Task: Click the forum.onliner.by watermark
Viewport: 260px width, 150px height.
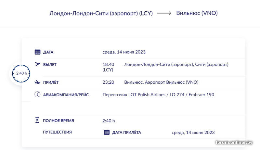Action: (x=236, y=142)
